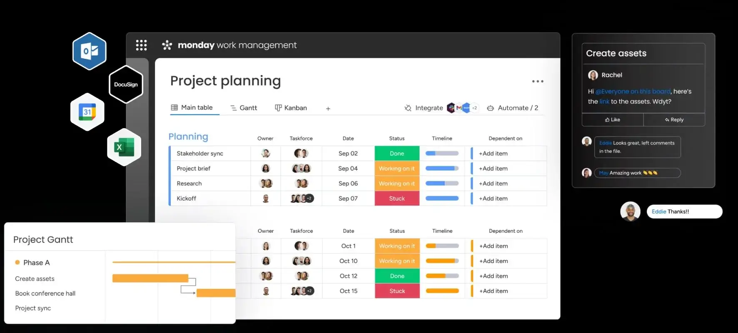
Task: Open the Research item name
Action: click(189, 184)
